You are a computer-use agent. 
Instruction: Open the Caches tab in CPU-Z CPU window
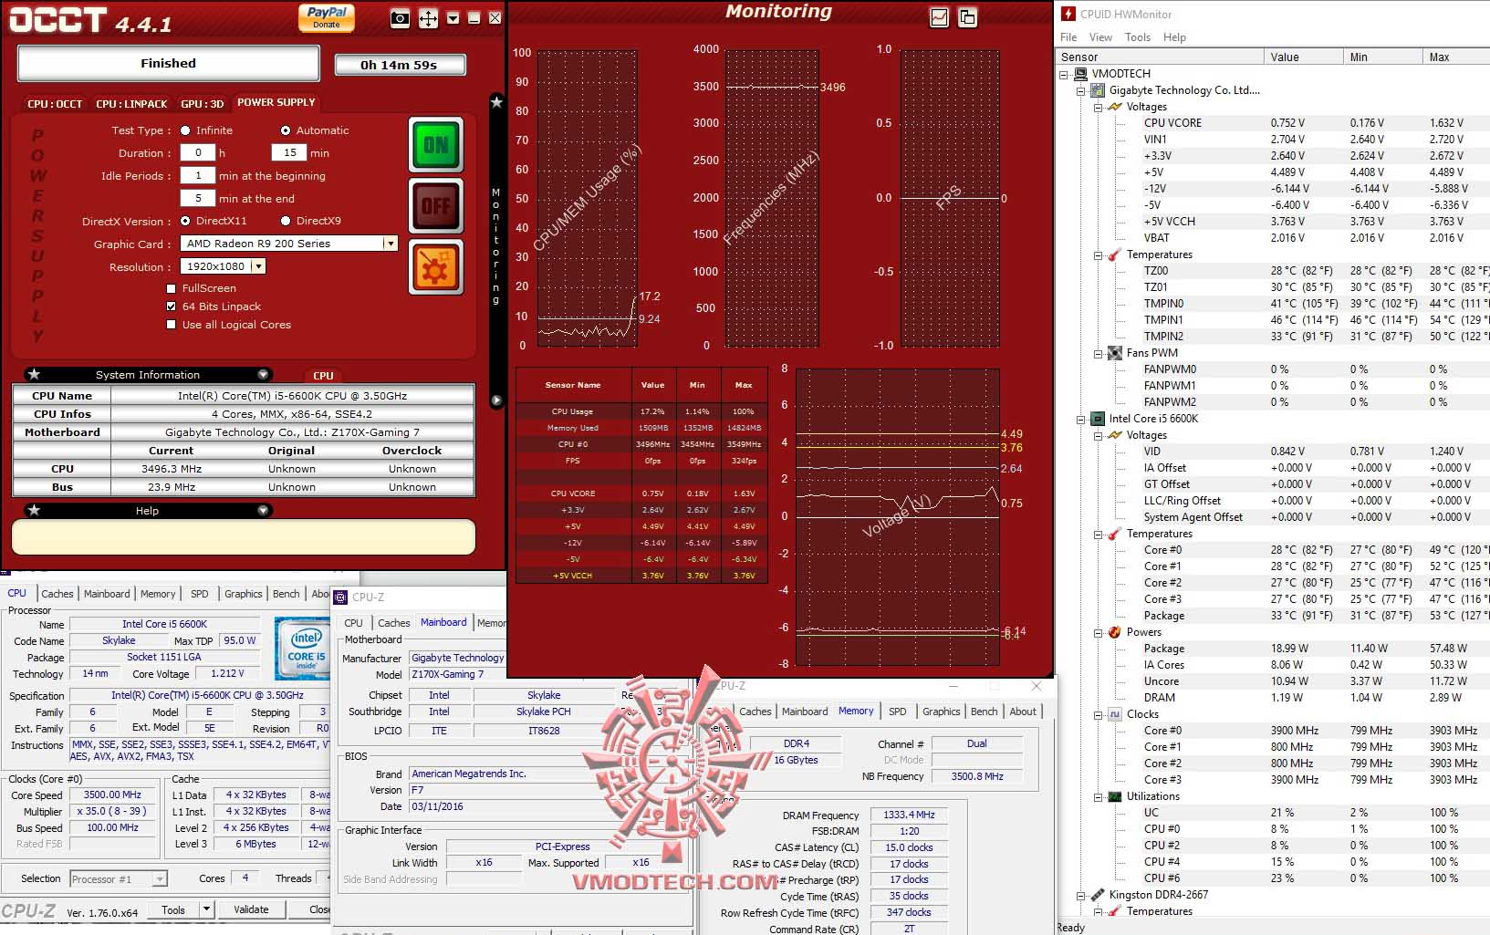57,594
